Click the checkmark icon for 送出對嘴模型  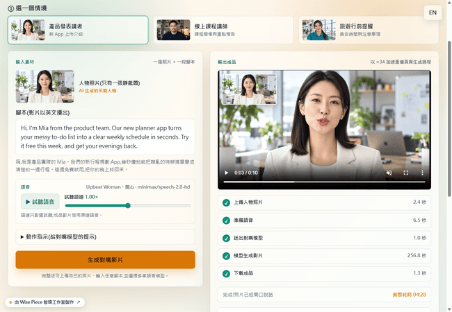point(226,239)
